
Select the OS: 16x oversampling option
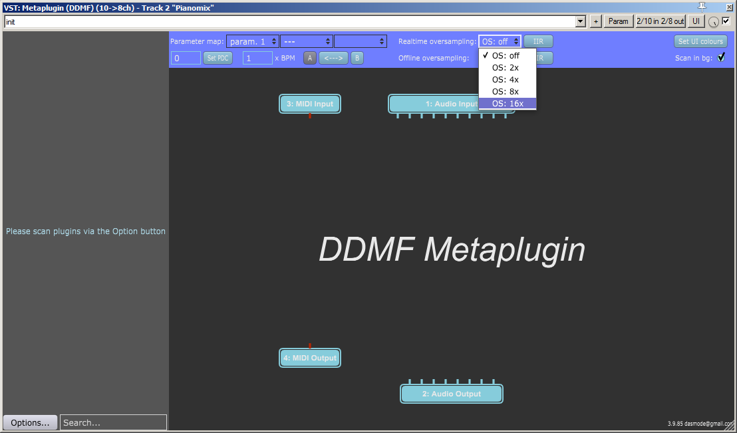(x=507, y=104)
